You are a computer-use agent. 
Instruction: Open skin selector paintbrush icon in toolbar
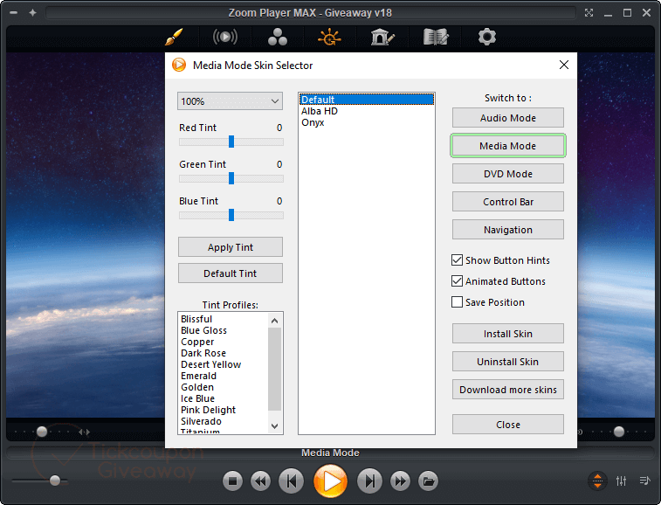[x=174, y=37]
